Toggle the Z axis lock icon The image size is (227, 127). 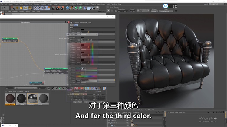tap(44, 8)
